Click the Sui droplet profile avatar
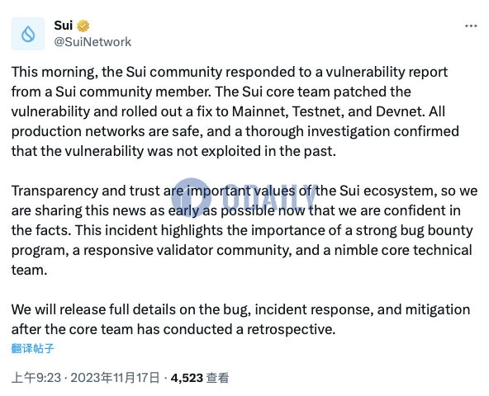Viewport: 489px width, 396px height. pyautogui.click(x=28, y=34)
